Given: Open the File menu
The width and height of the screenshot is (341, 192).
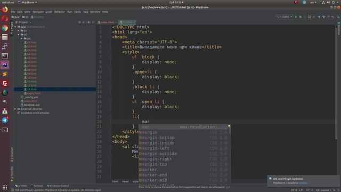Looking at the screenshot, I should pos(13,12).
